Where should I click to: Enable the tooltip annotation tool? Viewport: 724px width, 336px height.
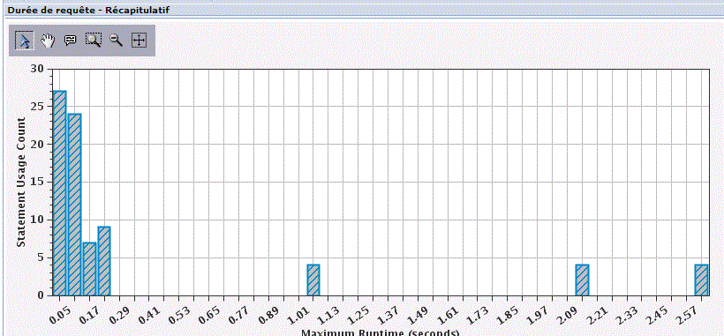(x=70, y=41)
